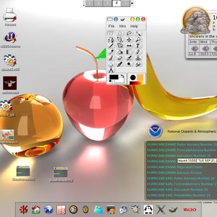The width and height of the screenshot is (217, 217).
Task: Open the active brush round indicator
Action: point(133,78)
